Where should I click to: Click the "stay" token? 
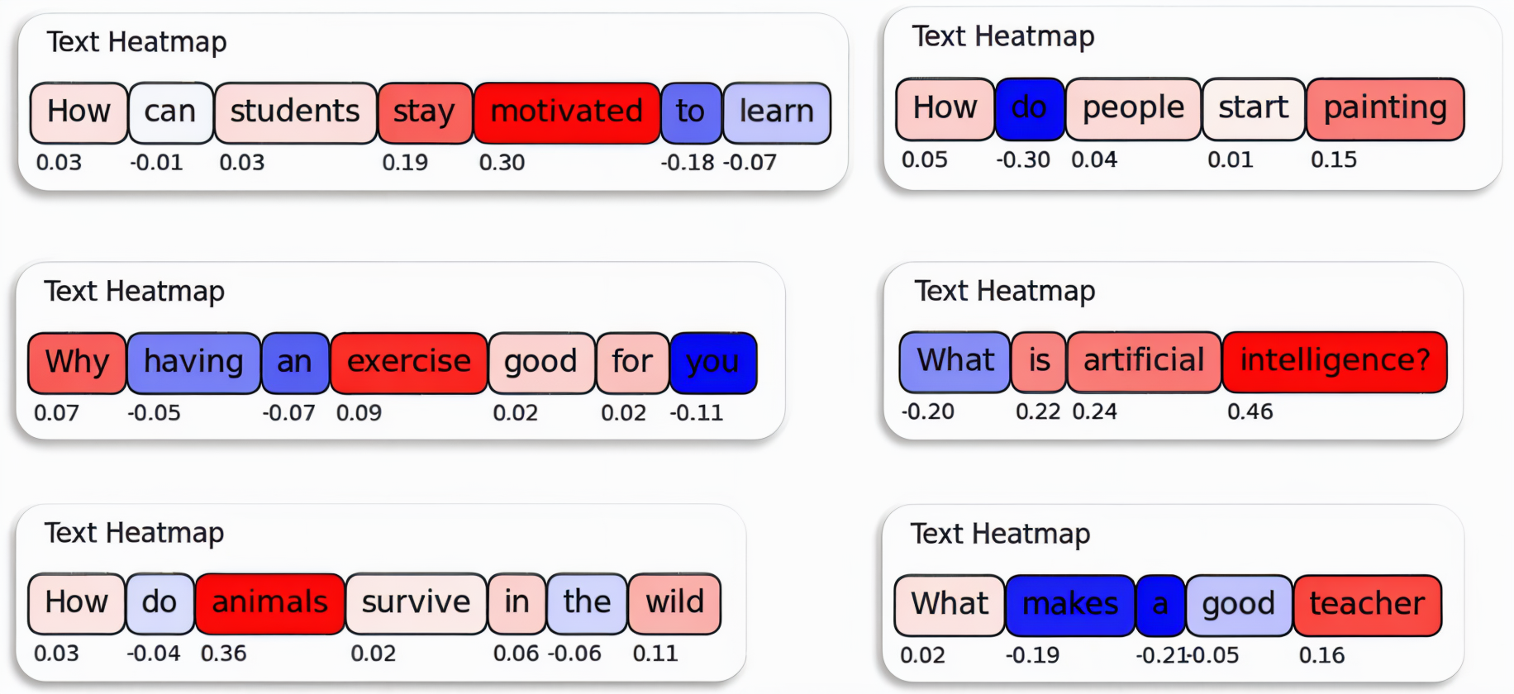coord(424,112)
